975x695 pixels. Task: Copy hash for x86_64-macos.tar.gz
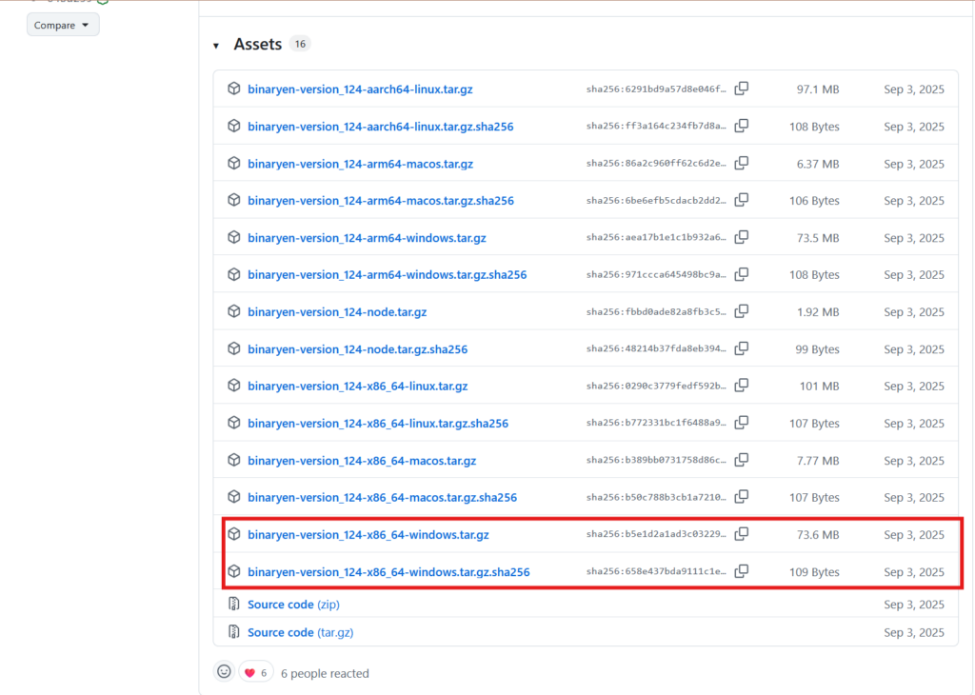pyautogui.click(x=742, y=460)
